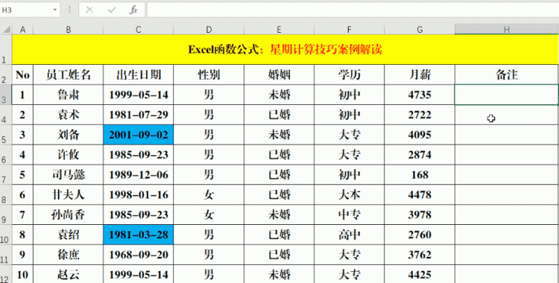Click the 出生日期 header cell

(139, 74)
